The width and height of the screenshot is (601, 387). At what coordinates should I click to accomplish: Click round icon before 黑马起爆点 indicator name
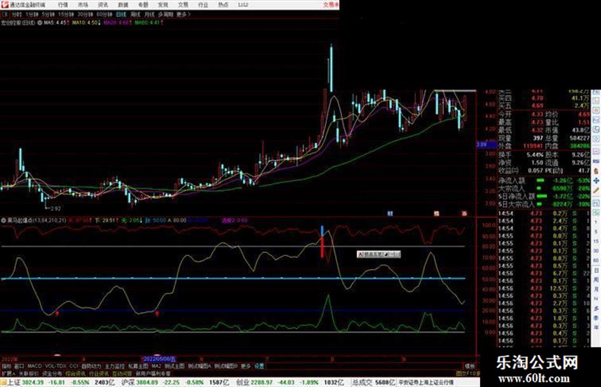3,221
